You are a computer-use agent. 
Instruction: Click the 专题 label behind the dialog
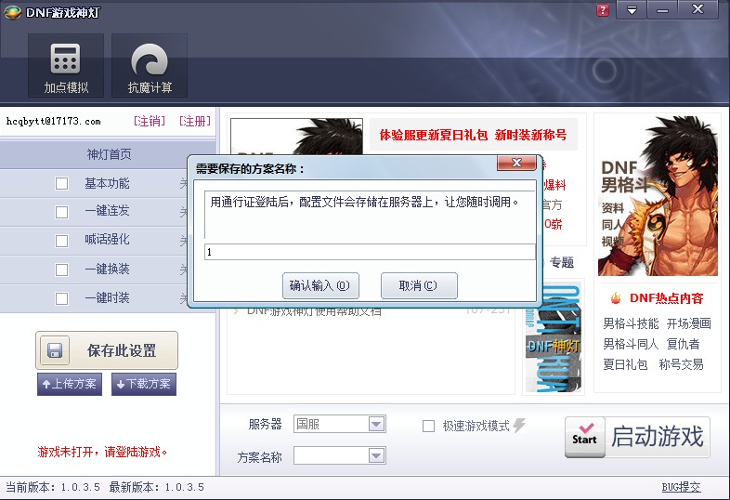(x=562, y=262)
